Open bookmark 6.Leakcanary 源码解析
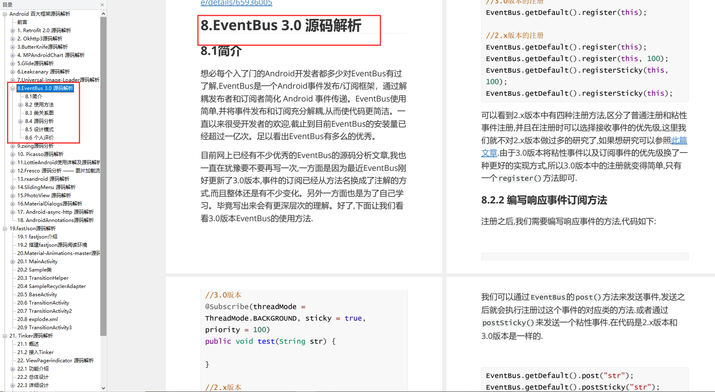715x392 pixels. 44,72
